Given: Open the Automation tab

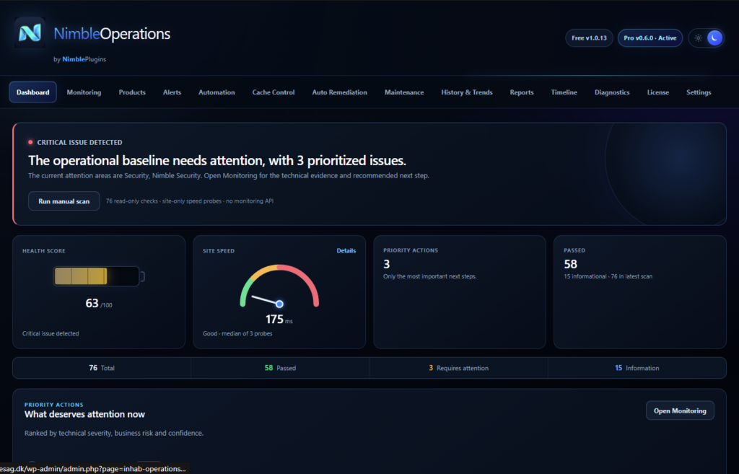Looking at the screenshot, I should (x=217, y=92).
